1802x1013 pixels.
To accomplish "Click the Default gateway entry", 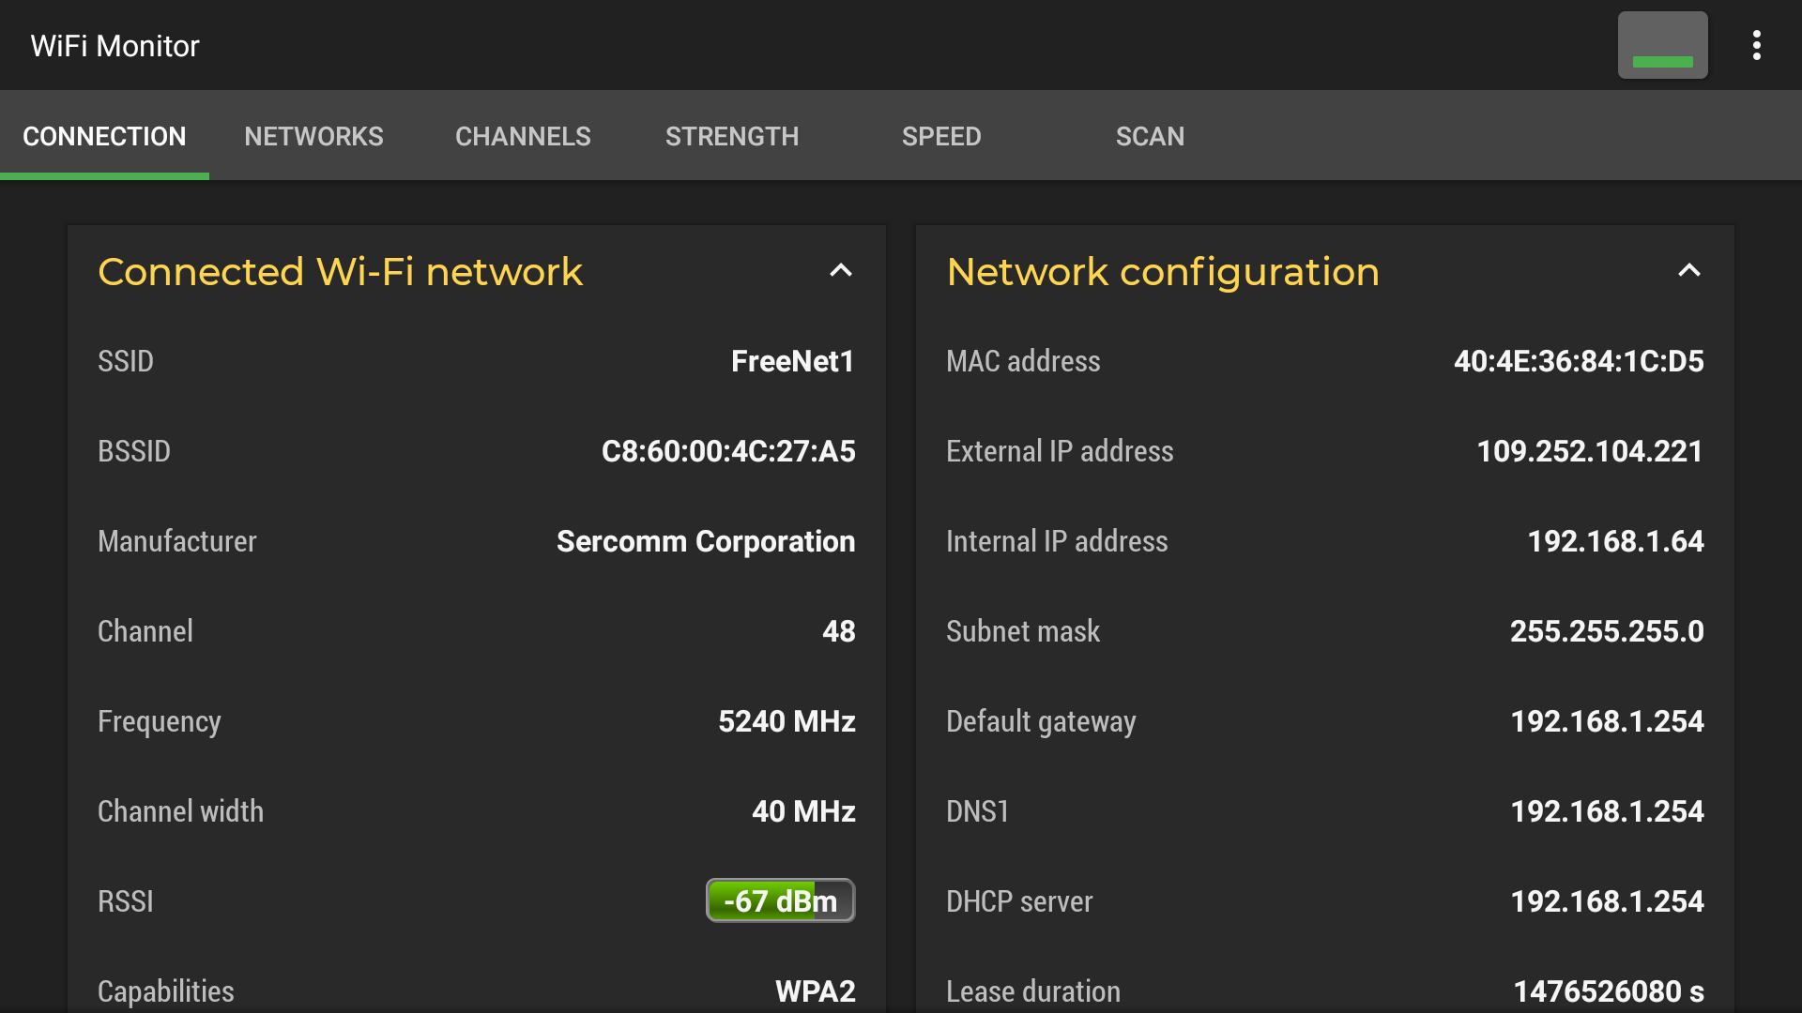I will pyautogui.click(x=1607, y=721).
